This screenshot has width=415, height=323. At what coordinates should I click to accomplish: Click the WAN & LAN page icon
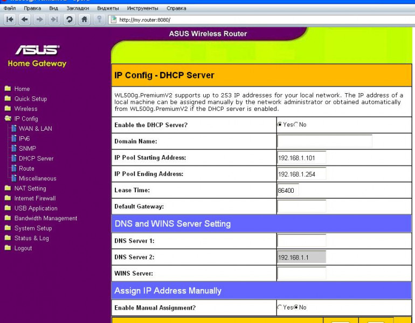[14, 129]
